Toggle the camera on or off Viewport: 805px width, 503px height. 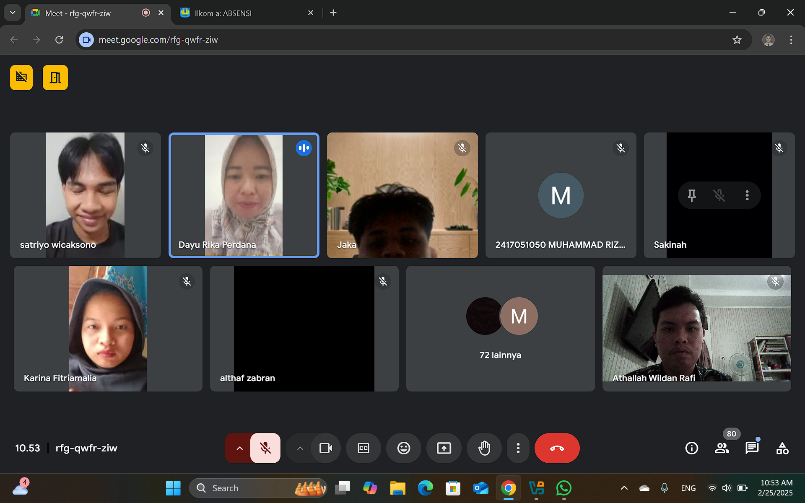325,448
